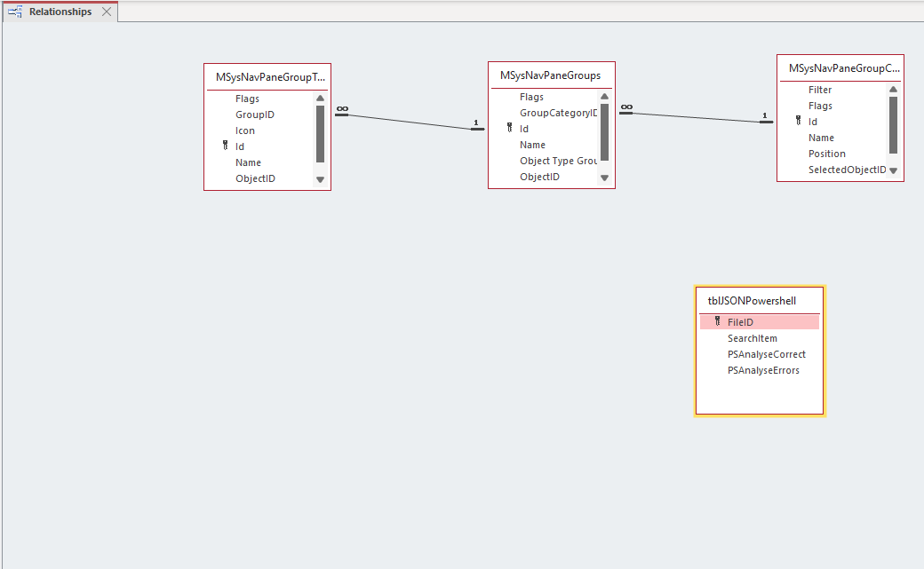The width and height of the screenshot is (924, 569).
Task: Select the FileID field in tblJSONPowershell
Action: [x=760, y=322]
